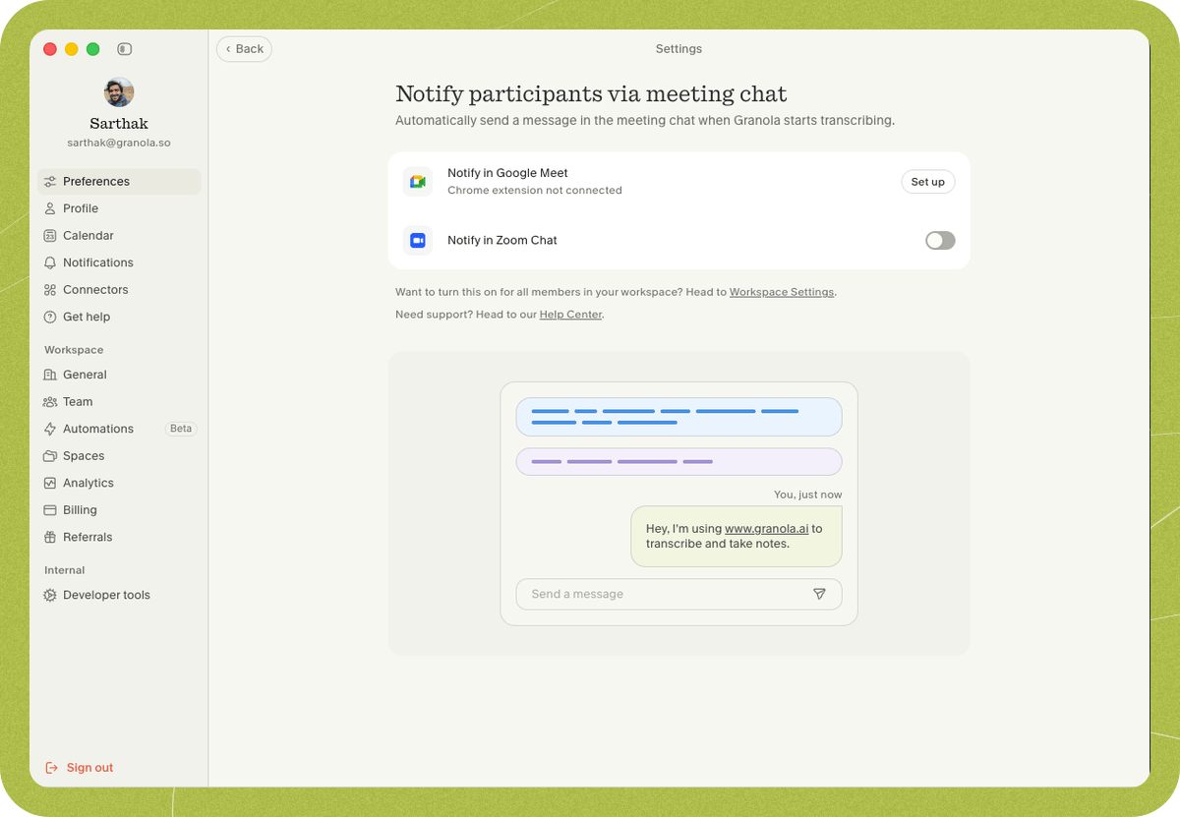Toggle the Notify in Zoom Chat switch

pyautogui.click(x=940, y=240)
